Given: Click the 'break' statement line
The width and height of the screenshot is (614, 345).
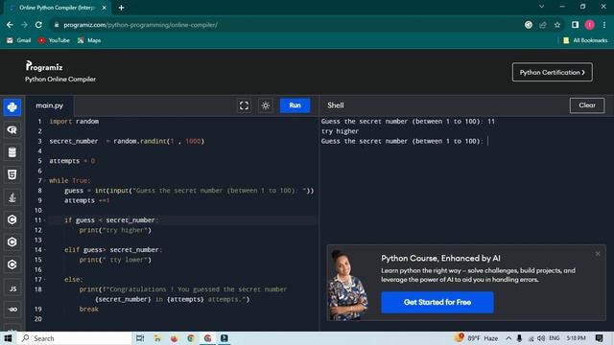Looking at the screenshot, I should coord(89,309).
